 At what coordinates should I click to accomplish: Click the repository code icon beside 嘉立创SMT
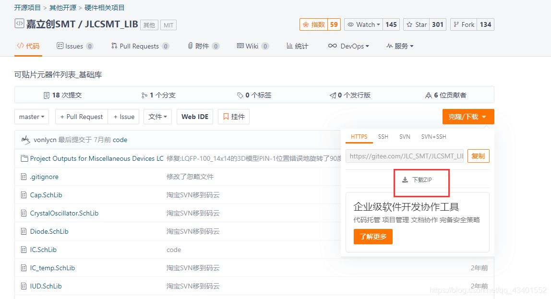click(19, 24)
